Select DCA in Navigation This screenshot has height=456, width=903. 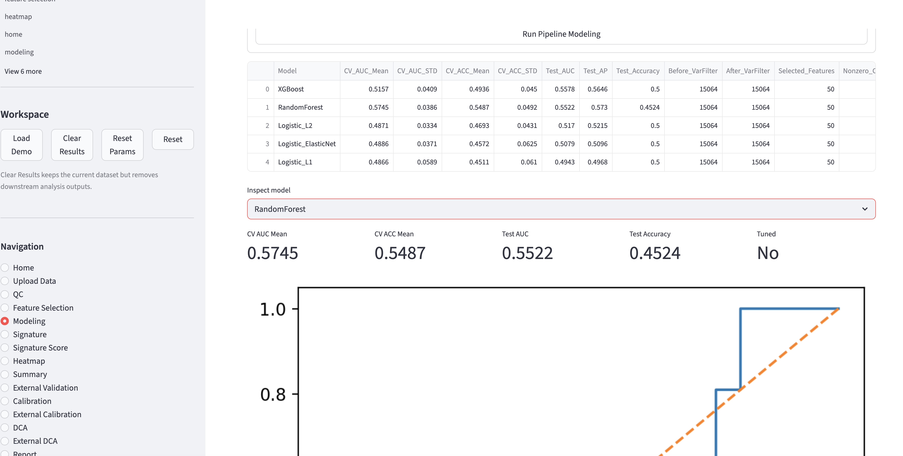(5, 427)
